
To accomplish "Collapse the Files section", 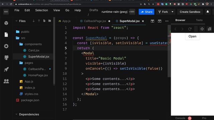I will 16,21.
